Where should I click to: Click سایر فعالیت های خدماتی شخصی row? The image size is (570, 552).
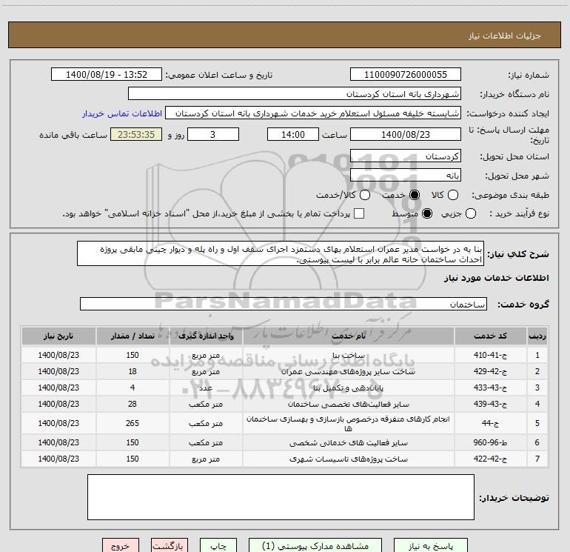[285, 442]
